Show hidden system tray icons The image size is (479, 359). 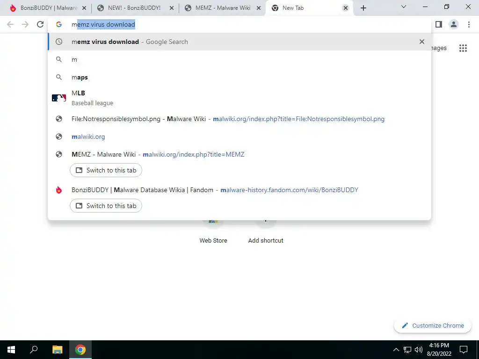396,350
